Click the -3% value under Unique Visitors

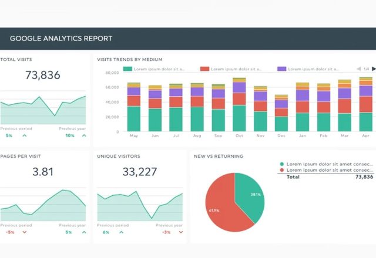click(166, 232)
